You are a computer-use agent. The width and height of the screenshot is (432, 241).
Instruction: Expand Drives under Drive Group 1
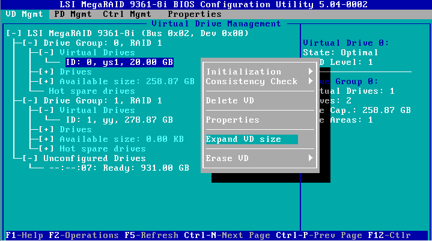(x=46, y=130)
